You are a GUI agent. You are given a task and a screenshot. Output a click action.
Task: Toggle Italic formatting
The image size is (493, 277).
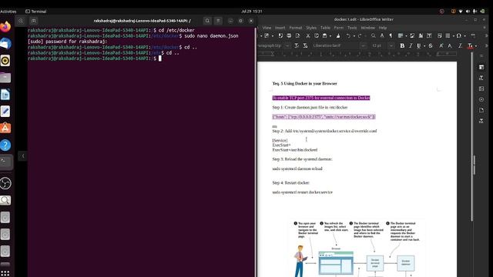411,45
